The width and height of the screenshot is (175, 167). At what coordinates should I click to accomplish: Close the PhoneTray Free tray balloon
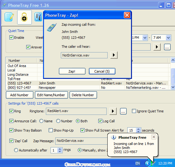click(x=154, y=137)
